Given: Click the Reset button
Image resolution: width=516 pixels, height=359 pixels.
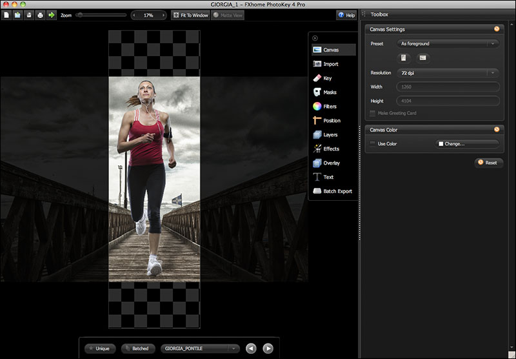Looking at the screenshot, I should click(488, 163).
